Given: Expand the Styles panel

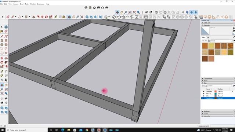Looking at the screenshot, I should (218, 81).
